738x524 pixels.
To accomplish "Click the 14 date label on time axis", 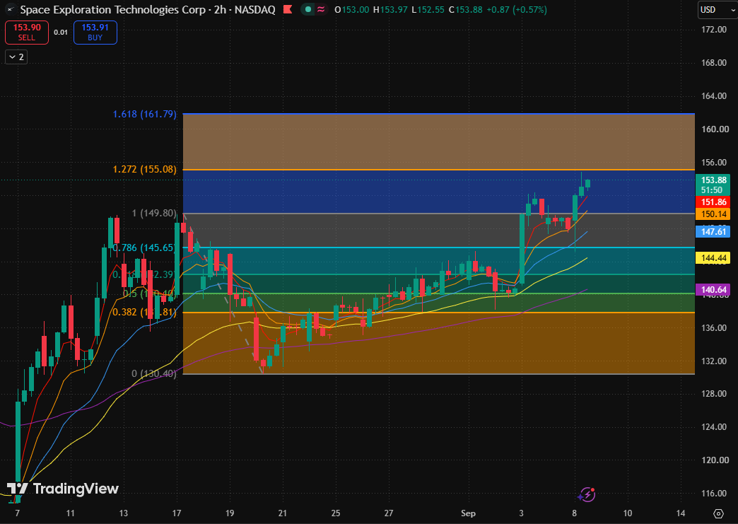I will click(x=681, y=513).
